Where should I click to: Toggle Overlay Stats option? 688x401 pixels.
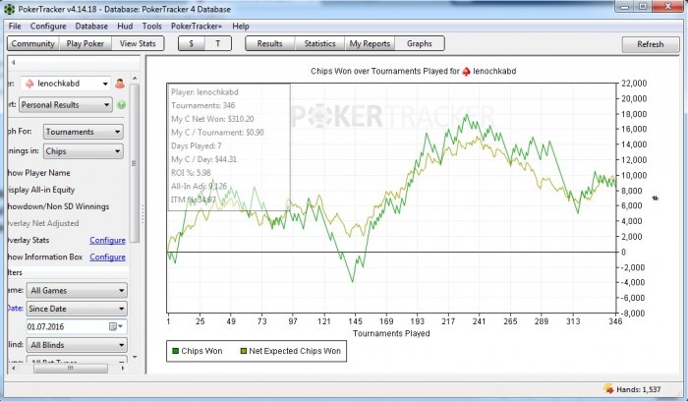click(x=29, y=240)
